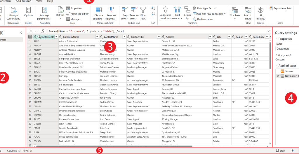Open CompanyName column filter dropdown
Viewport: 299px width, 154px height.
(x=97, y=37)
